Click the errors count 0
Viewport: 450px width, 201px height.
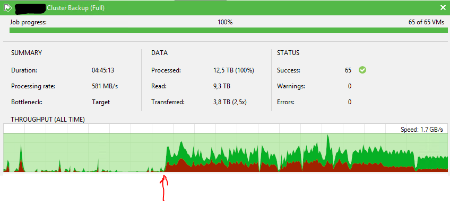350,102
